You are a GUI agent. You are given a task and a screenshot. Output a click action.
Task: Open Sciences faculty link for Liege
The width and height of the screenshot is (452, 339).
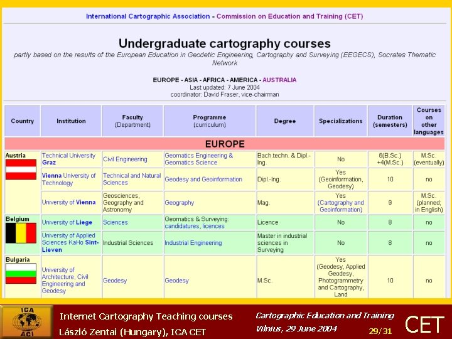click(x=116, y=222)
